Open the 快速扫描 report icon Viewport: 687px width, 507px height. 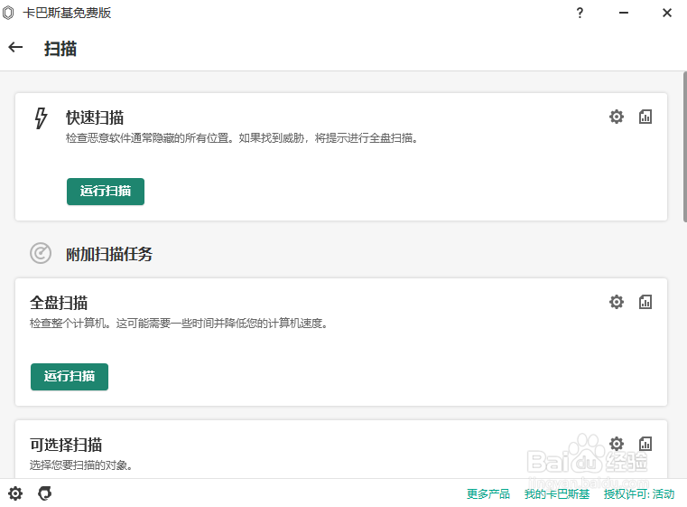pyautogui.click(x=645, y=117)
